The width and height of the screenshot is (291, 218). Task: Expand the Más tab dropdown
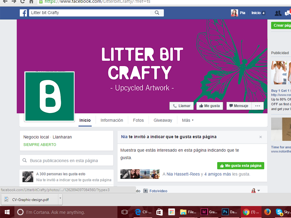point(188,120)
